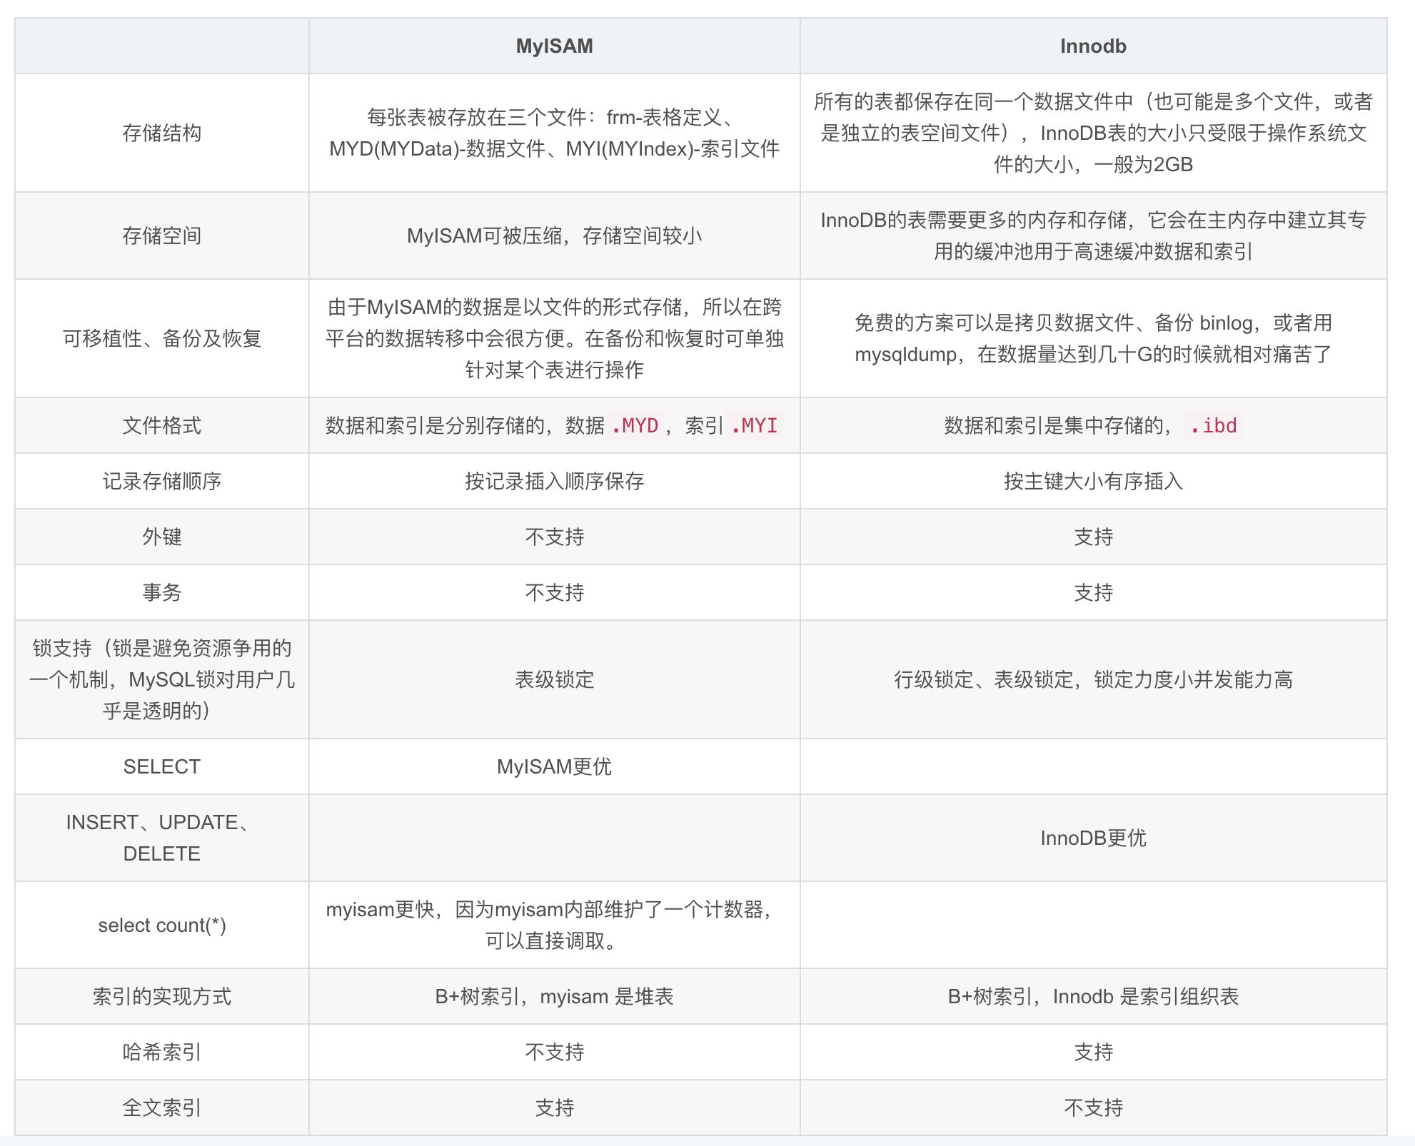
Task: Click the 外键 row label
Action: [x=162, y=537]
